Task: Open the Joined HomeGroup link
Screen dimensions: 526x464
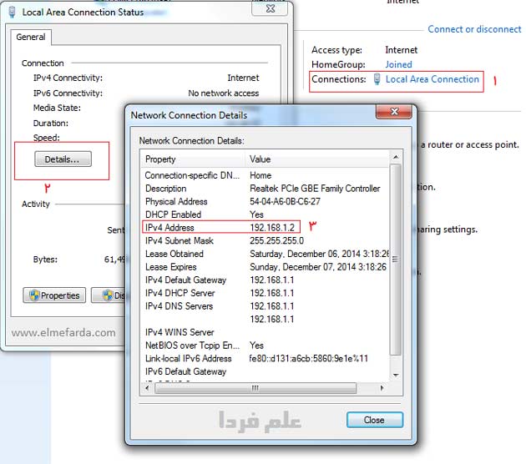Action: click(398, 64)
